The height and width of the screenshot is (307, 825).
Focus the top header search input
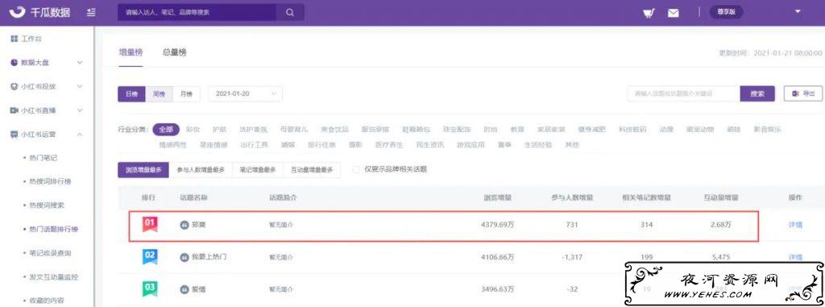click(197, 13)
